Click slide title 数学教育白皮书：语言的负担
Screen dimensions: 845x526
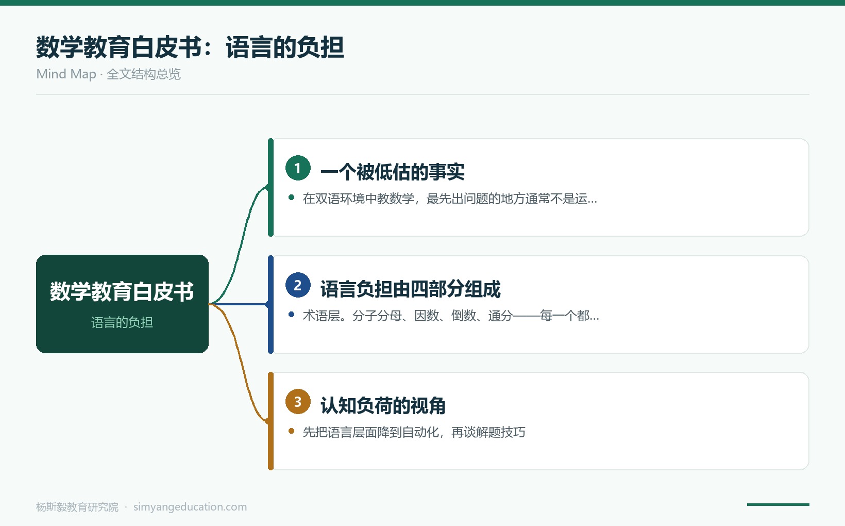point(190,47)
